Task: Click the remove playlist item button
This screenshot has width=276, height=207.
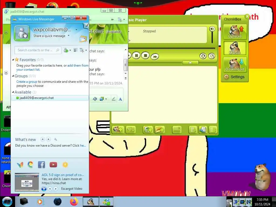Action: click(x=177, y=130)
